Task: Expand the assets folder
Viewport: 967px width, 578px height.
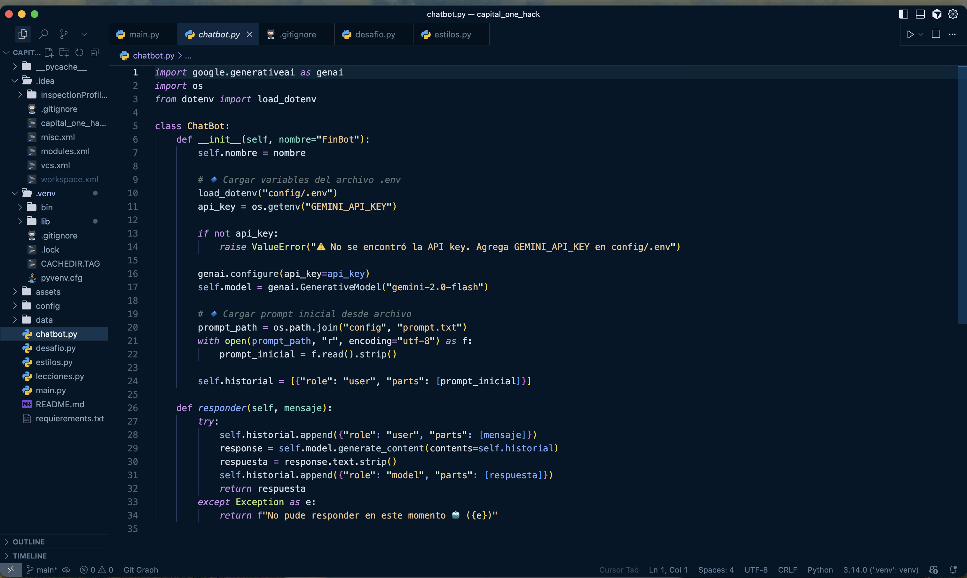Action: (x=48, y=292)
